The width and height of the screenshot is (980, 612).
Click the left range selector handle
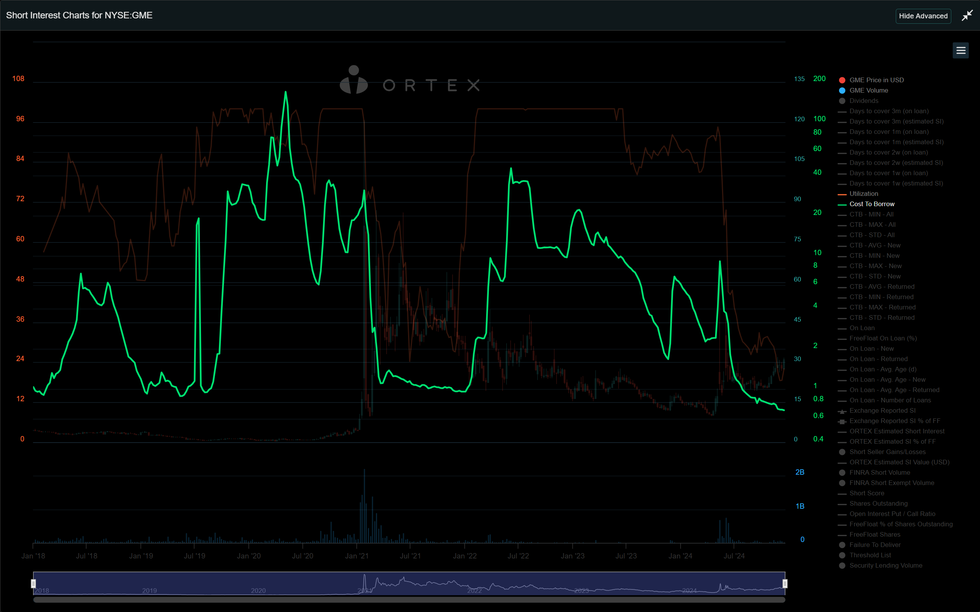click(x=33, y=583)
